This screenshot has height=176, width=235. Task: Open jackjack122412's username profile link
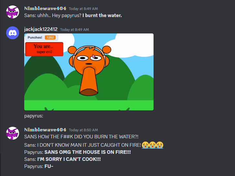(x=41, y=29)
